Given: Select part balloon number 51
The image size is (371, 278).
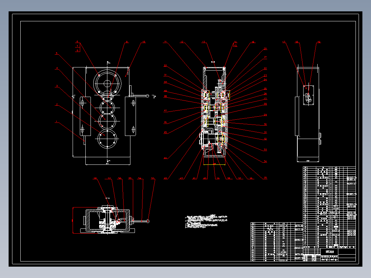Looking at the screenshot, I should (x=166, y=75).
